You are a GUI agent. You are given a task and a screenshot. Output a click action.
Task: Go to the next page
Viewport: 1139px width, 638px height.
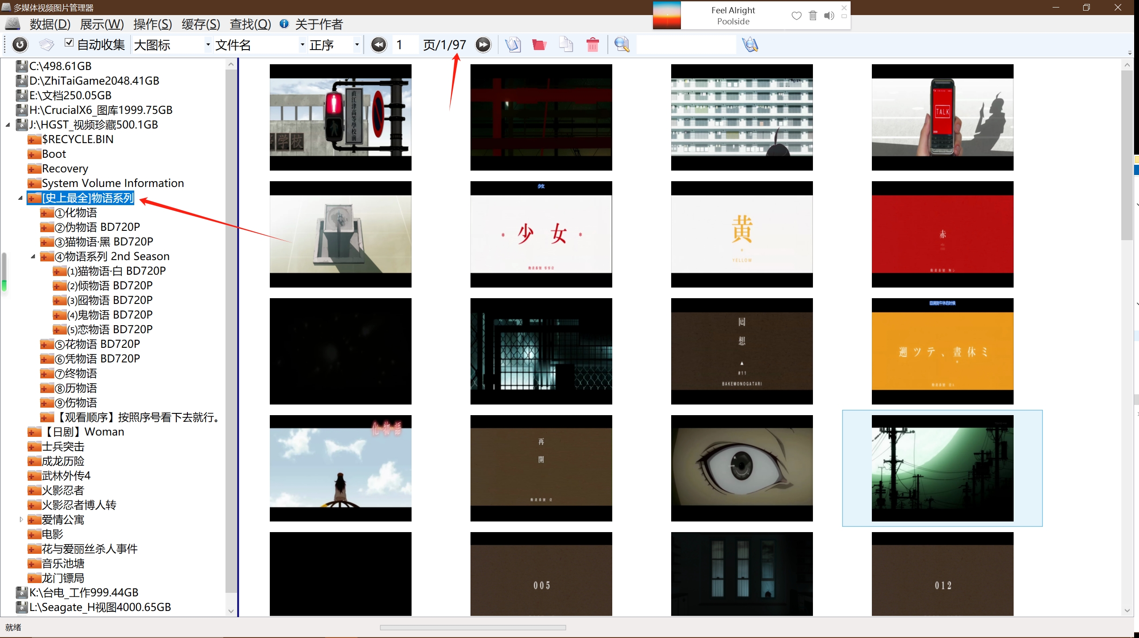pos(483,45)
